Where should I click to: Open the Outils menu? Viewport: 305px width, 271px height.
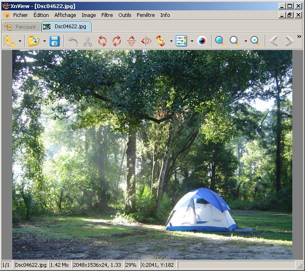click(124, 15)
